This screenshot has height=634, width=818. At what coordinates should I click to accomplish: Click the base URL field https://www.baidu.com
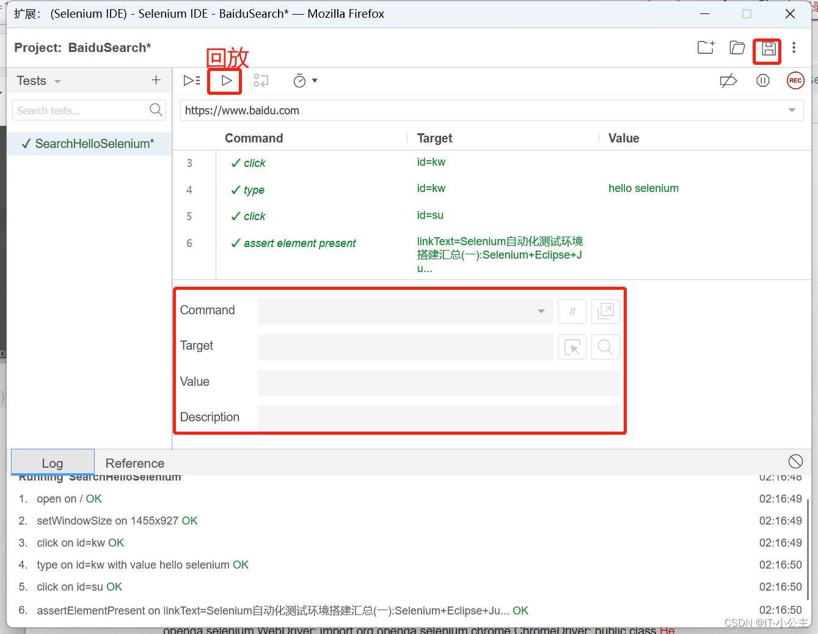click(483, 111)
